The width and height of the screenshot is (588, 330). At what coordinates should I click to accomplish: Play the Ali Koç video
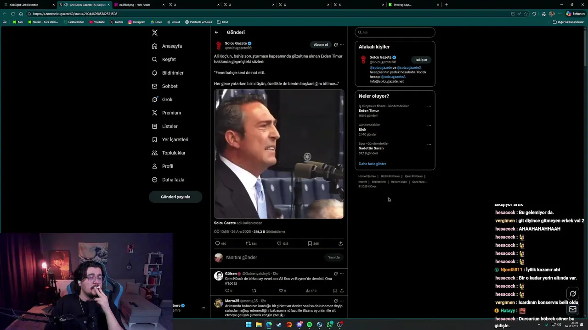tap(279, 154)
